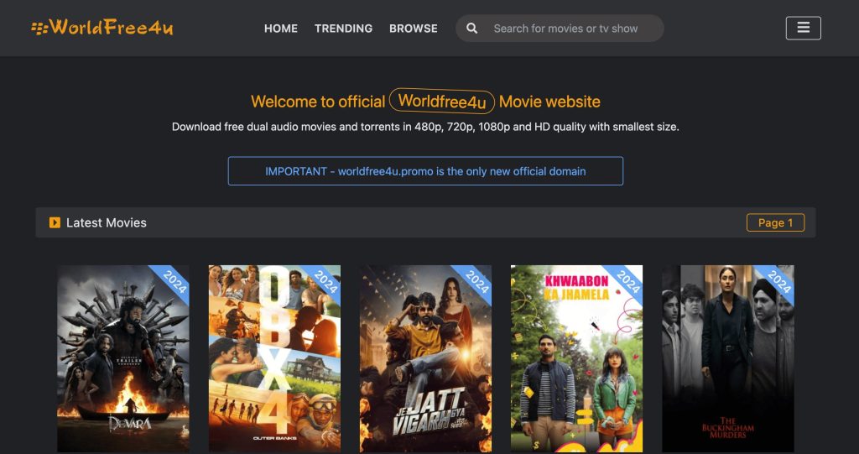Focus the movie search field

pos(560,29)
